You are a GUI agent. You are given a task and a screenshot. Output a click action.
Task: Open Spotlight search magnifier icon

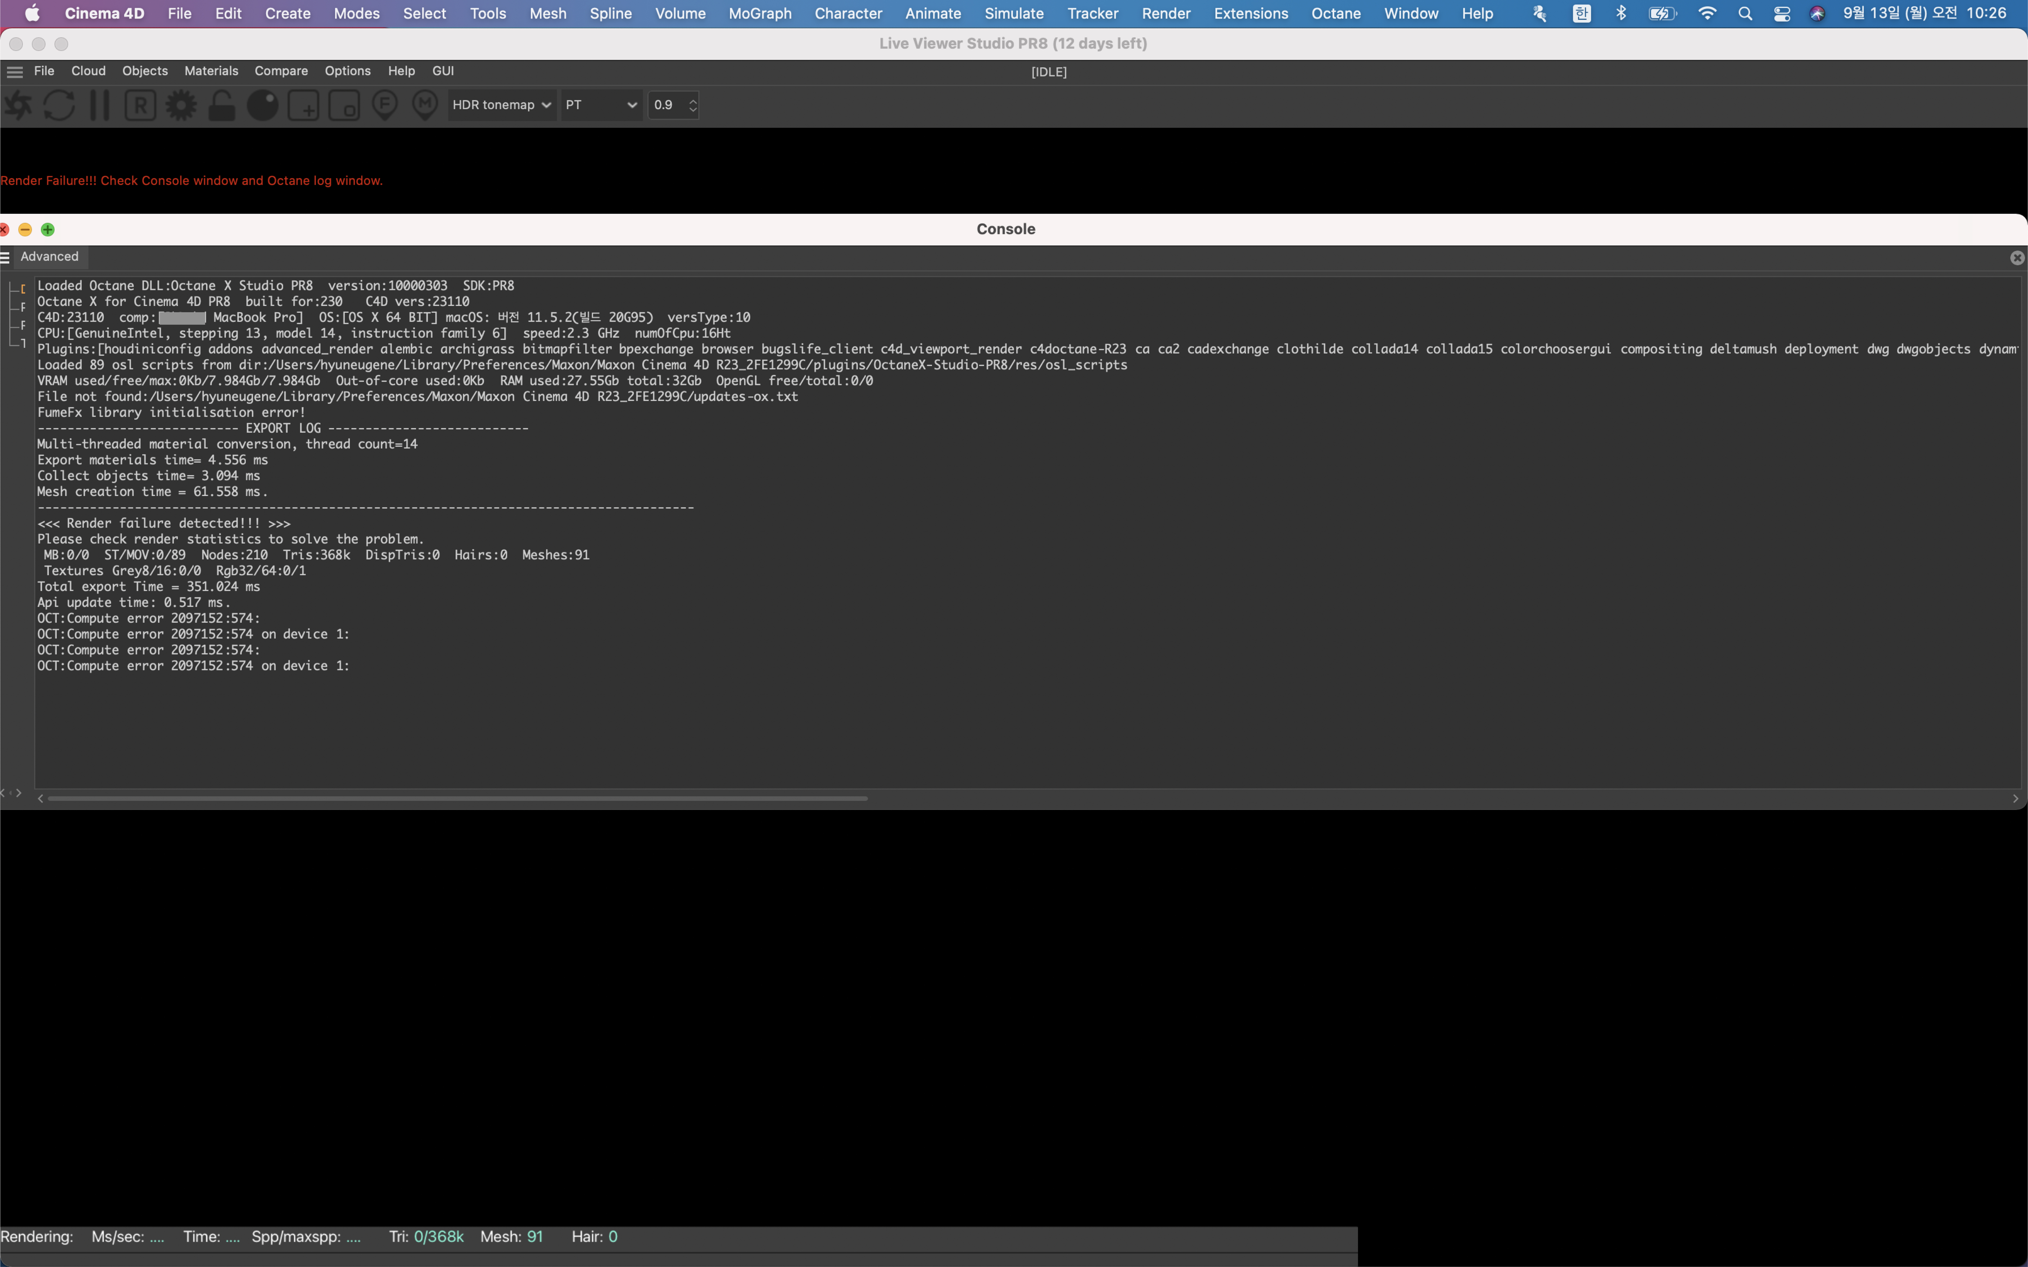pos(1746,13)
